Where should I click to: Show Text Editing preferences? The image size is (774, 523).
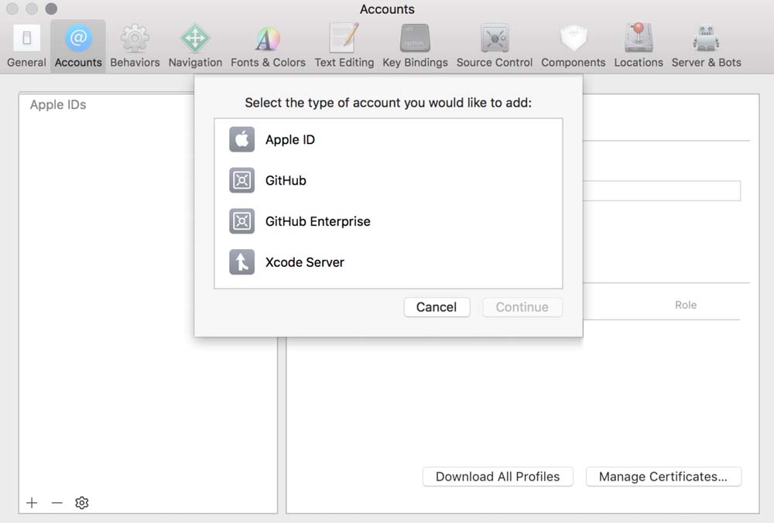[x=344, y=46]
